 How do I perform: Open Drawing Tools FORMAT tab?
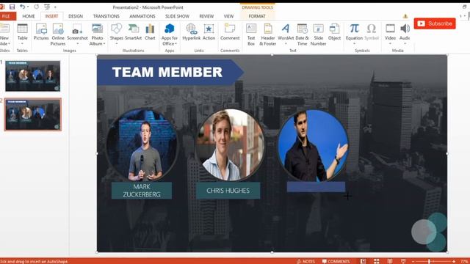pos(257,16)
